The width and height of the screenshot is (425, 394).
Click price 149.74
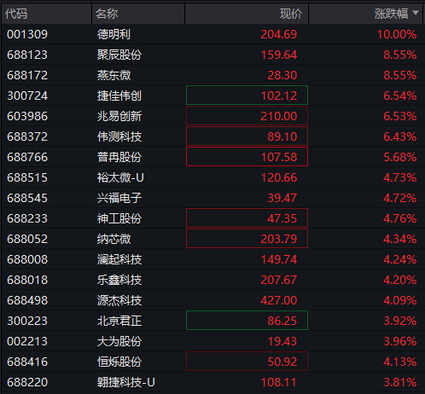point(279,259)
